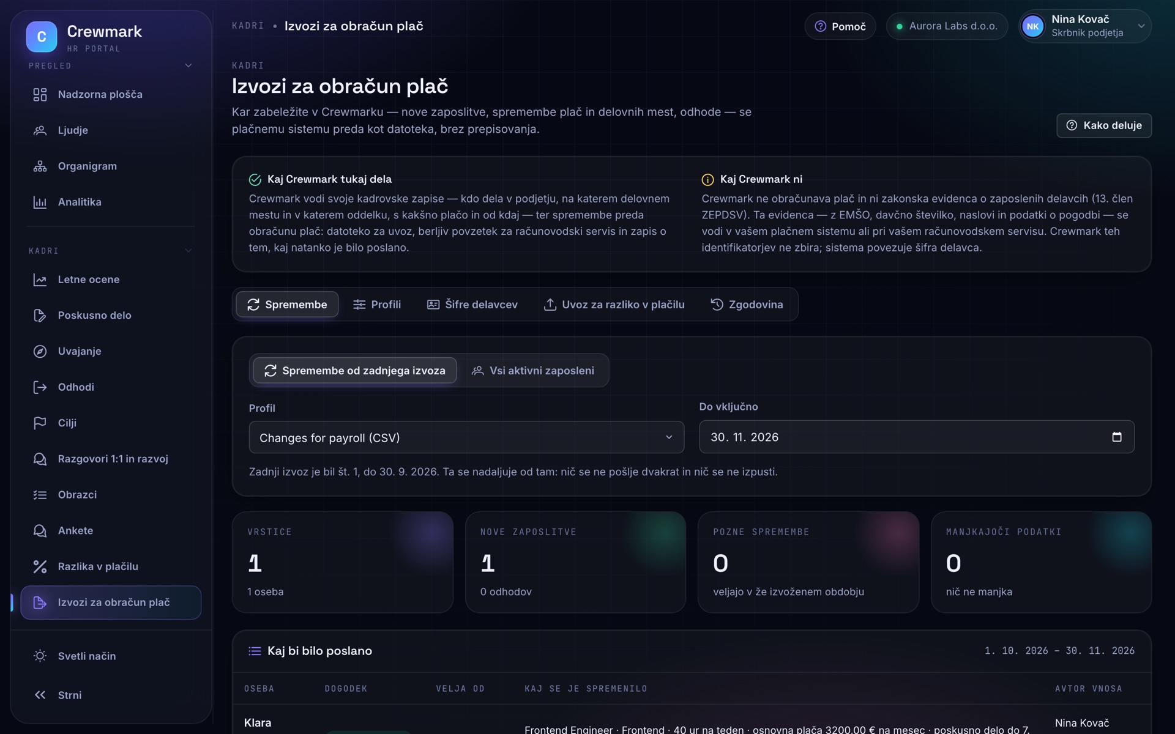Image resolution: width=1175 pixels, height=734 pixels.
Task: Go to the Organigram page
Action: pyautogui.click(x=111, y=166)
